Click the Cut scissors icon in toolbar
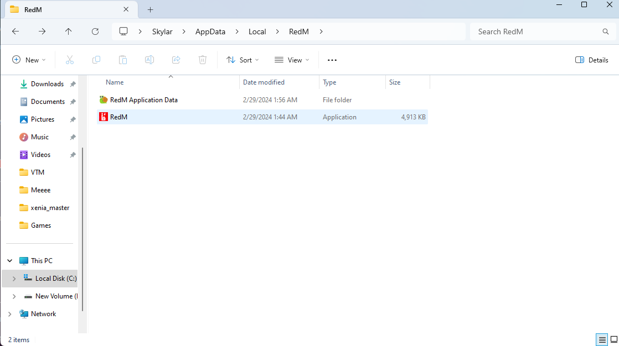Viewport: 619px width, 346px height. pos(70,60)
